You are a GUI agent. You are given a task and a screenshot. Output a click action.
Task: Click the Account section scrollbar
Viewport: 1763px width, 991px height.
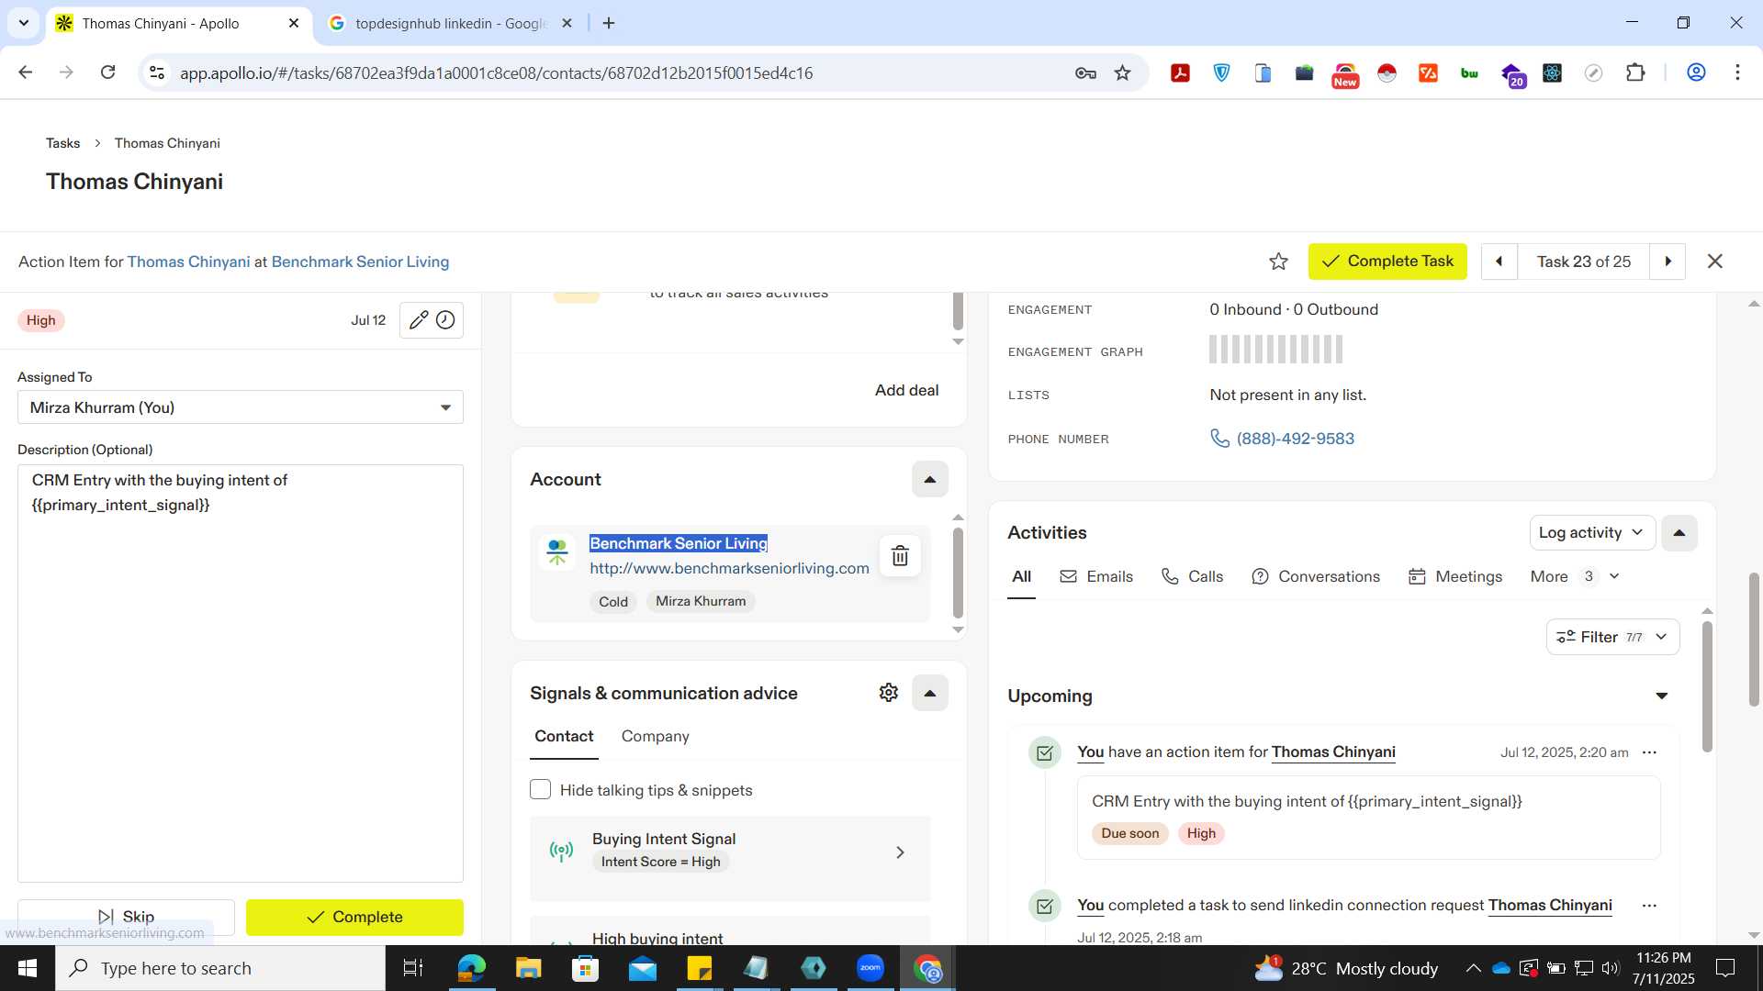tap(958, 573)
